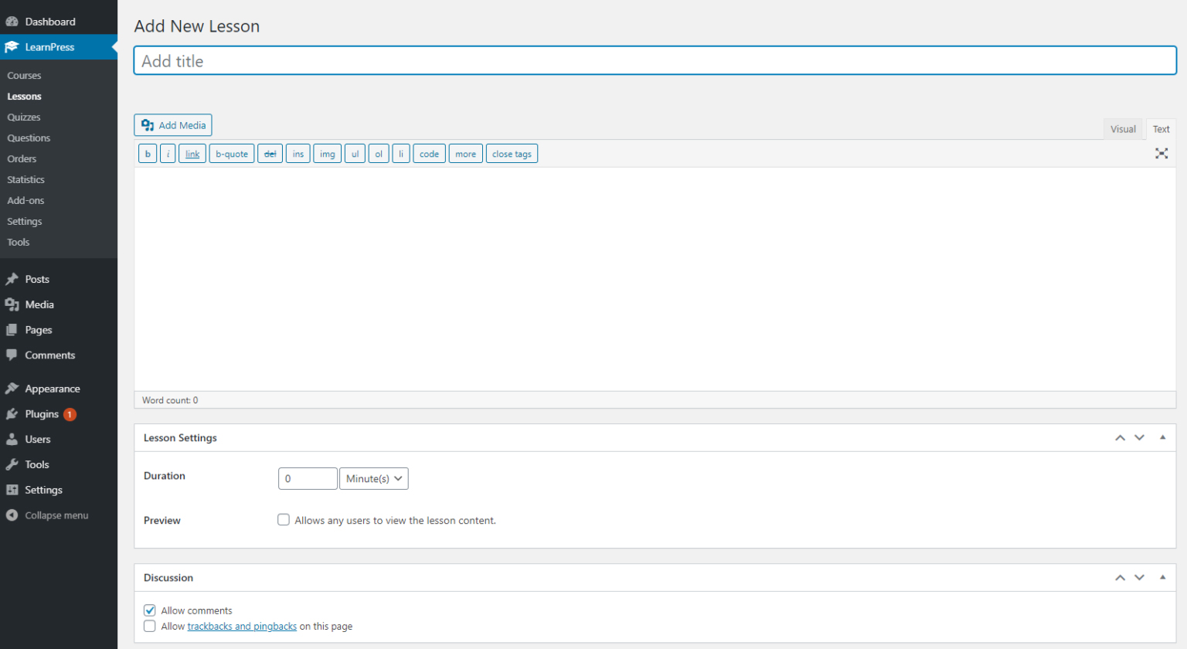Open Users via the person icon
Screen dimensions: 1187x649
point(12,439)
